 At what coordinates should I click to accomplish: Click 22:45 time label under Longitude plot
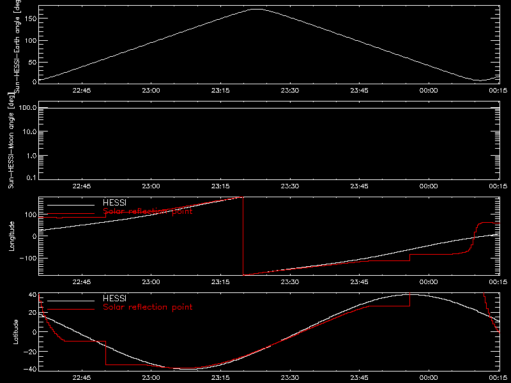[x=82, y=282]
